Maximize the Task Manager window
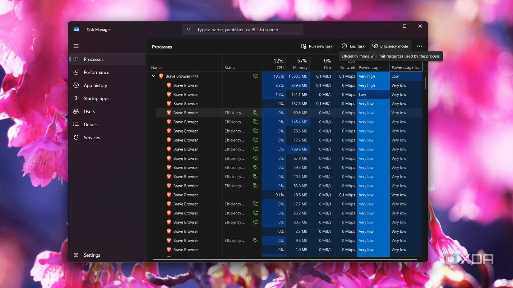This screenshot has height=288, width=513. point(404,26)
